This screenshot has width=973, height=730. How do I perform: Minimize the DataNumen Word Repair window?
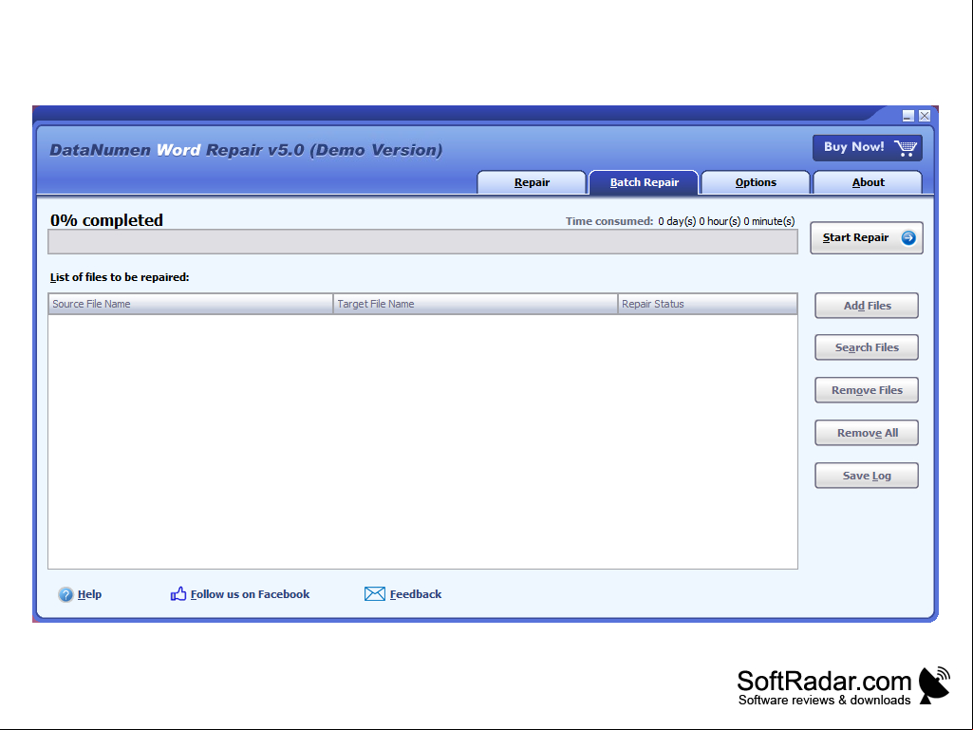908,116
